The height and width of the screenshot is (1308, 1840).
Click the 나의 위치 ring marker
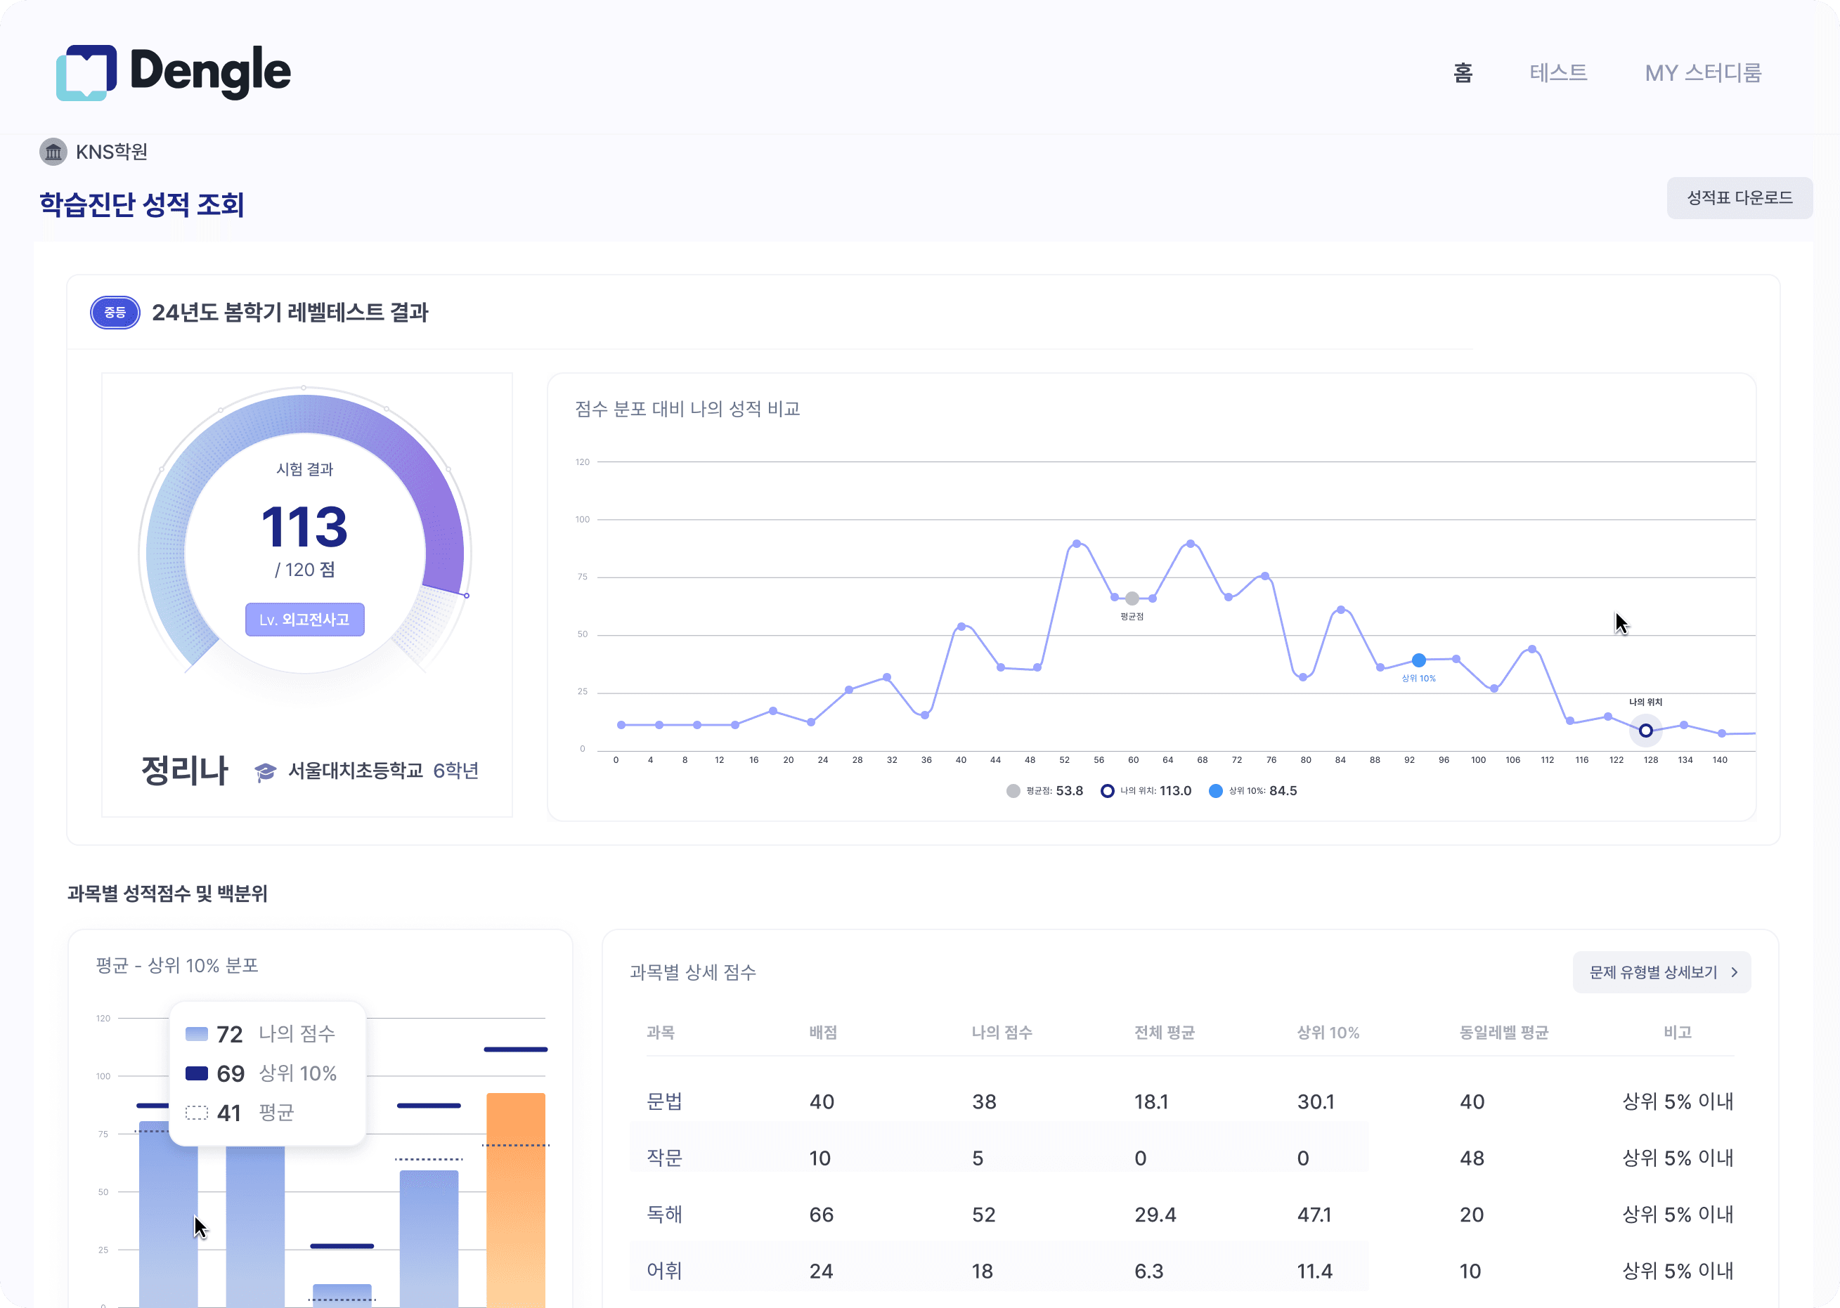coord(1646,731)
